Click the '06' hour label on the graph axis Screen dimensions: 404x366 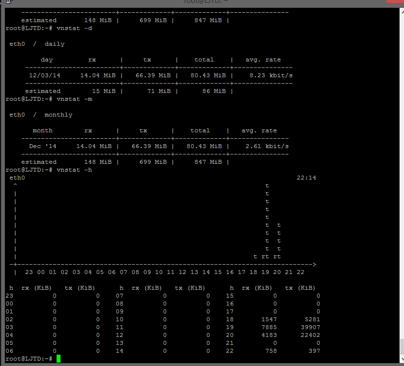pos(112,272)
